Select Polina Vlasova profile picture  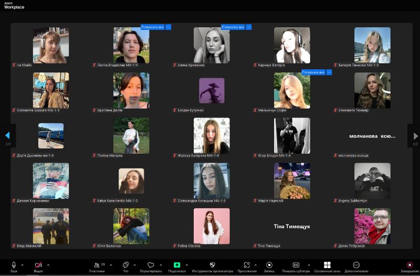tap(212, 226)
